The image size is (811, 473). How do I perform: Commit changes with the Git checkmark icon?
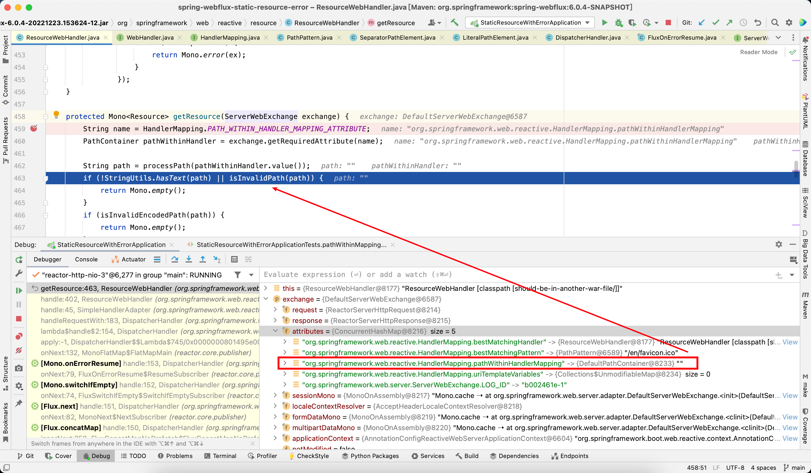coord(716,22)
